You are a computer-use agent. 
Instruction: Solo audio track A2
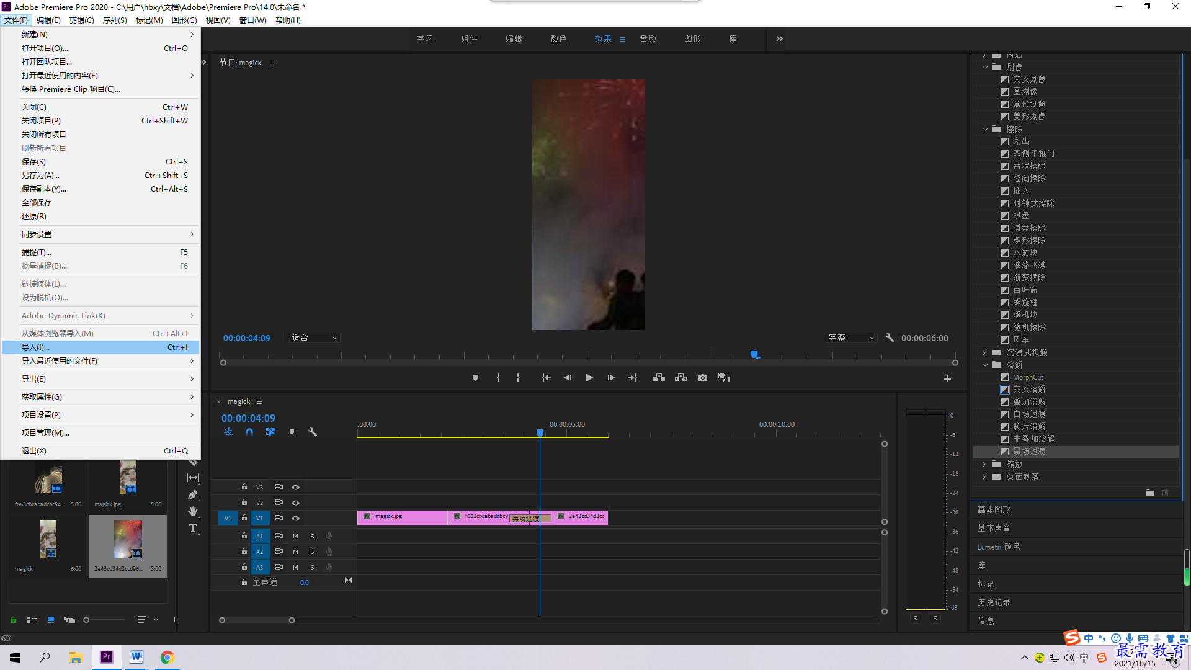312,552
